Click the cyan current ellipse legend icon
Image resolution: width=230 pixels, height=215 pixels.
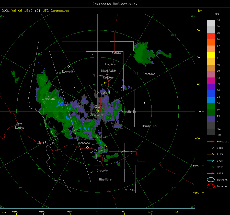pos(211,180)
